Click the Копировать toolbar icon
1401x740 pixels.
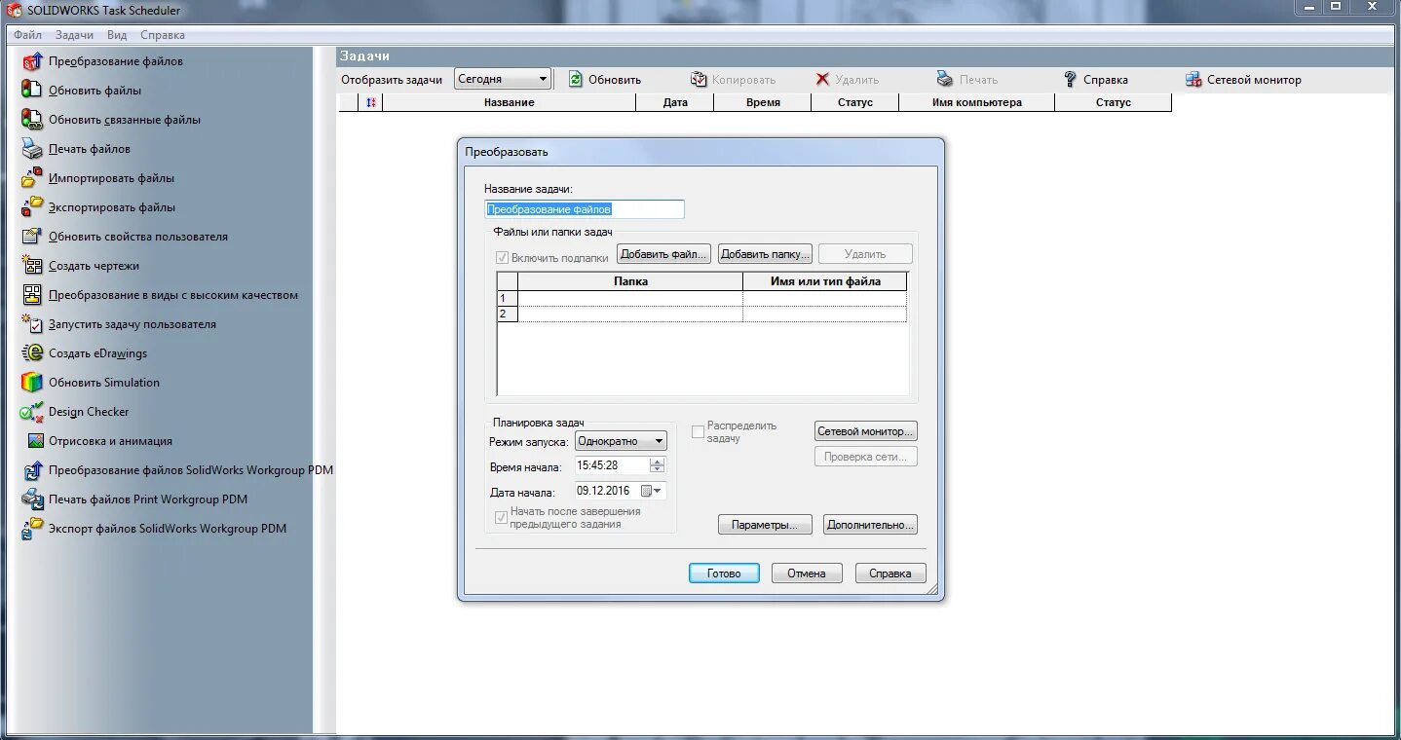click(x=699, y=80)
